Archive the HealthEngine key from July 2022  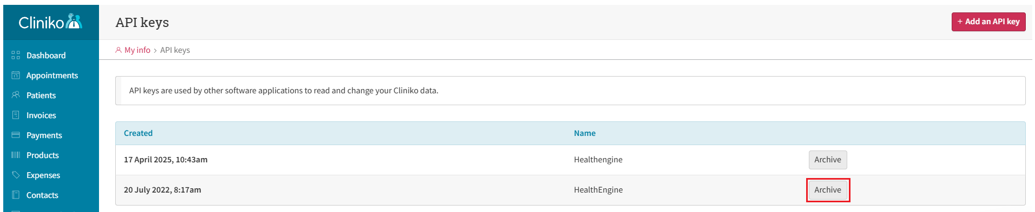click(828, 190)
